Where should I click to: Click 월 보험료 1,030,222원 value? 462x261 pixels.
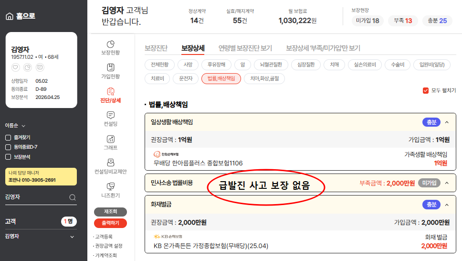click(298, 21)
